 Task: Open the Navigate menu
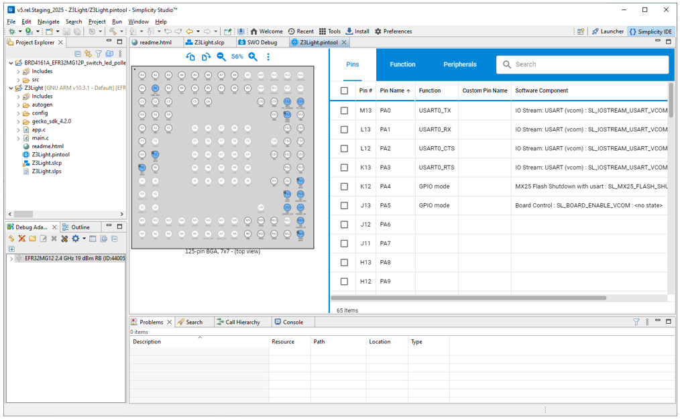[x=48, y=21]
